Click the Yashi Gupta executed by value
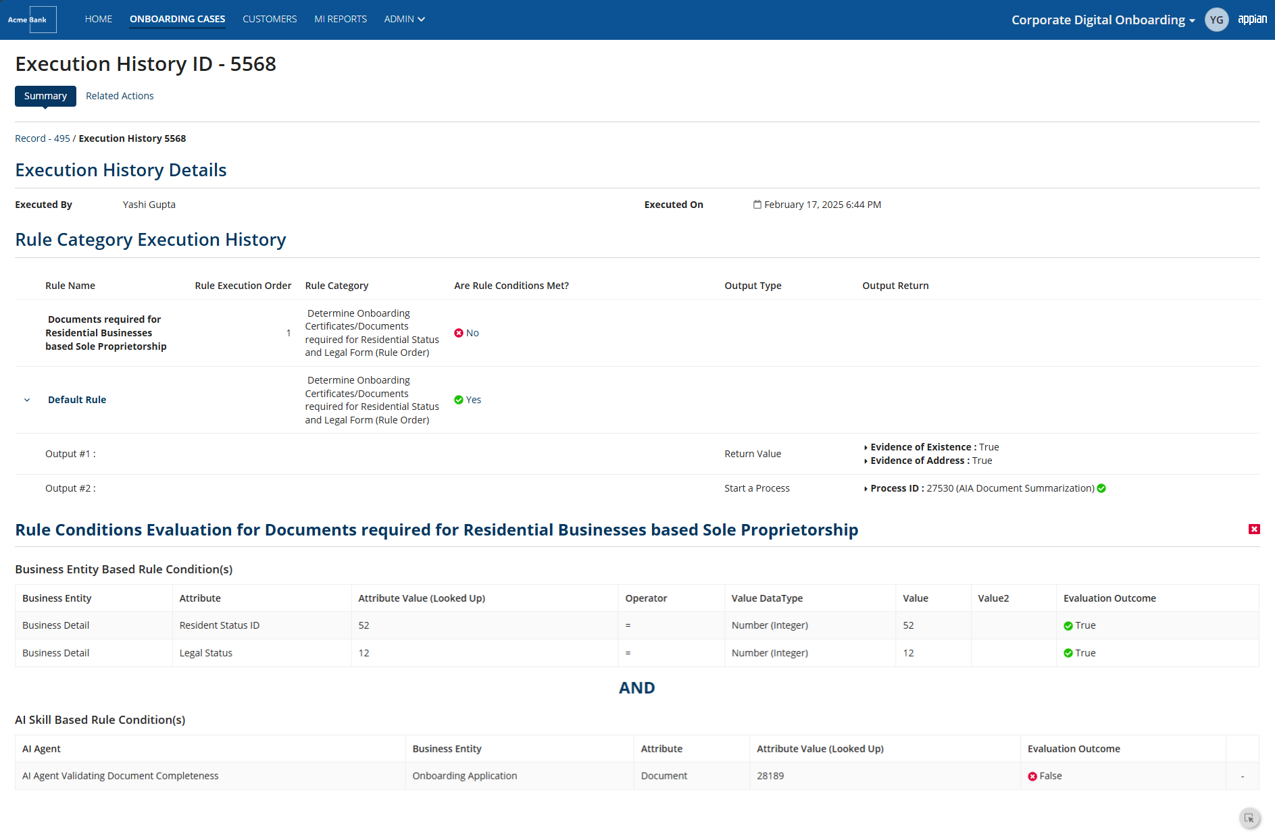The width and height of the screenshot is (1275, 834). click(x=149, y=205)
